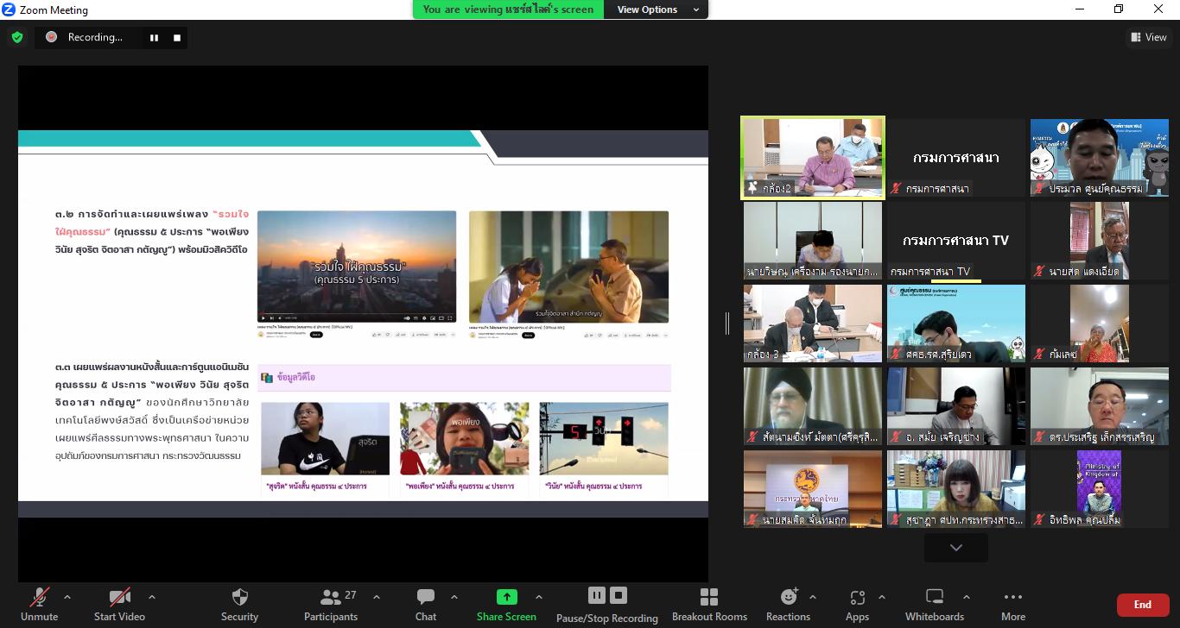The height and width of the screenshot is (628, 1180).
Task: Select the กล้อง2 participant video
Action: (813, 158)
